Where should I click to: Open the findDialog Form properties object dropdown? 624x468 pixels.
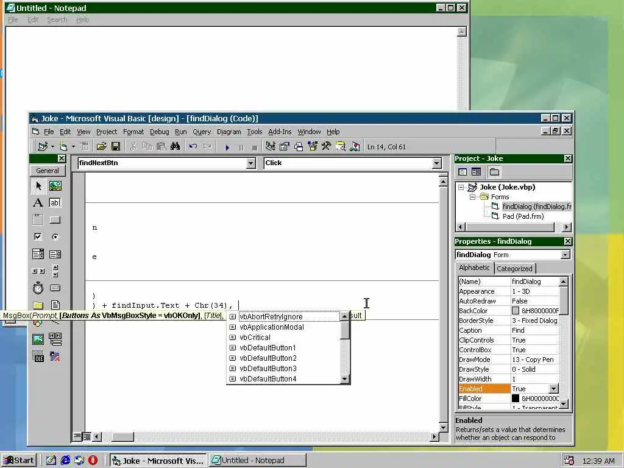(565, 255)
